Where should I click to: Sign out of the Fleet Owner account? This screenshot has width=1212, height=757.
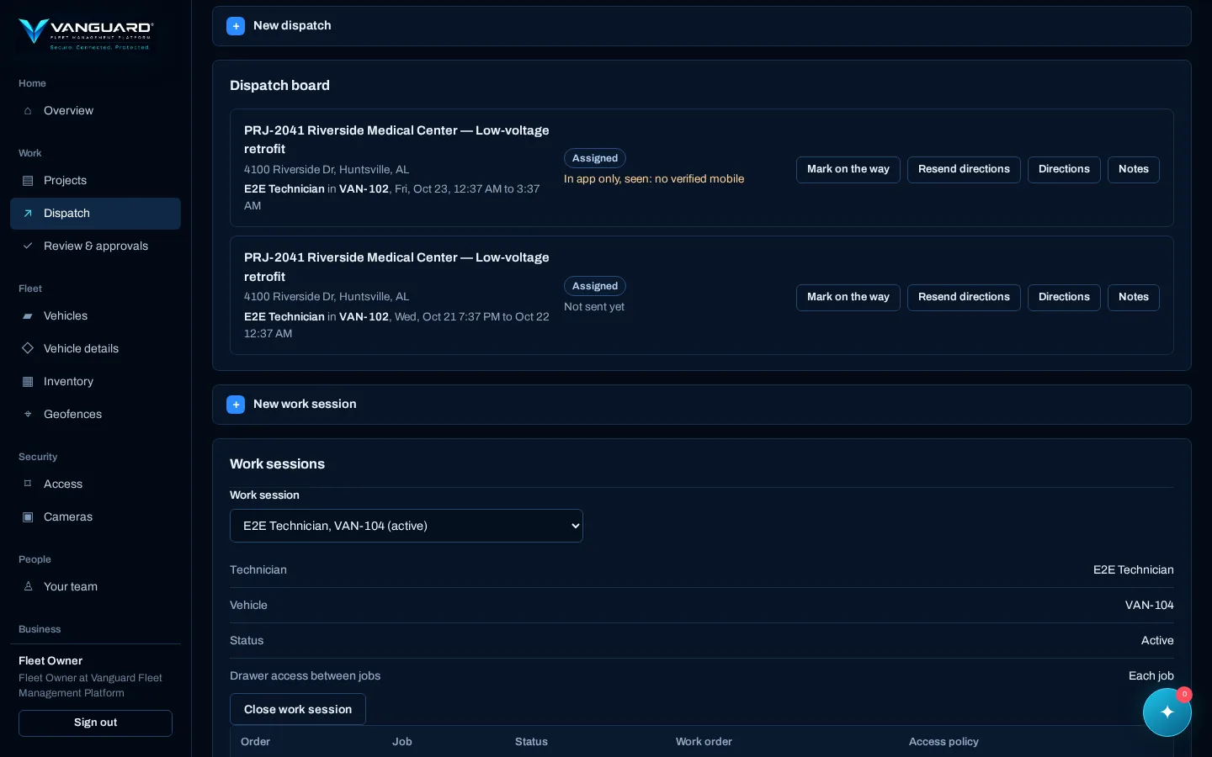[x=95, y=723]
